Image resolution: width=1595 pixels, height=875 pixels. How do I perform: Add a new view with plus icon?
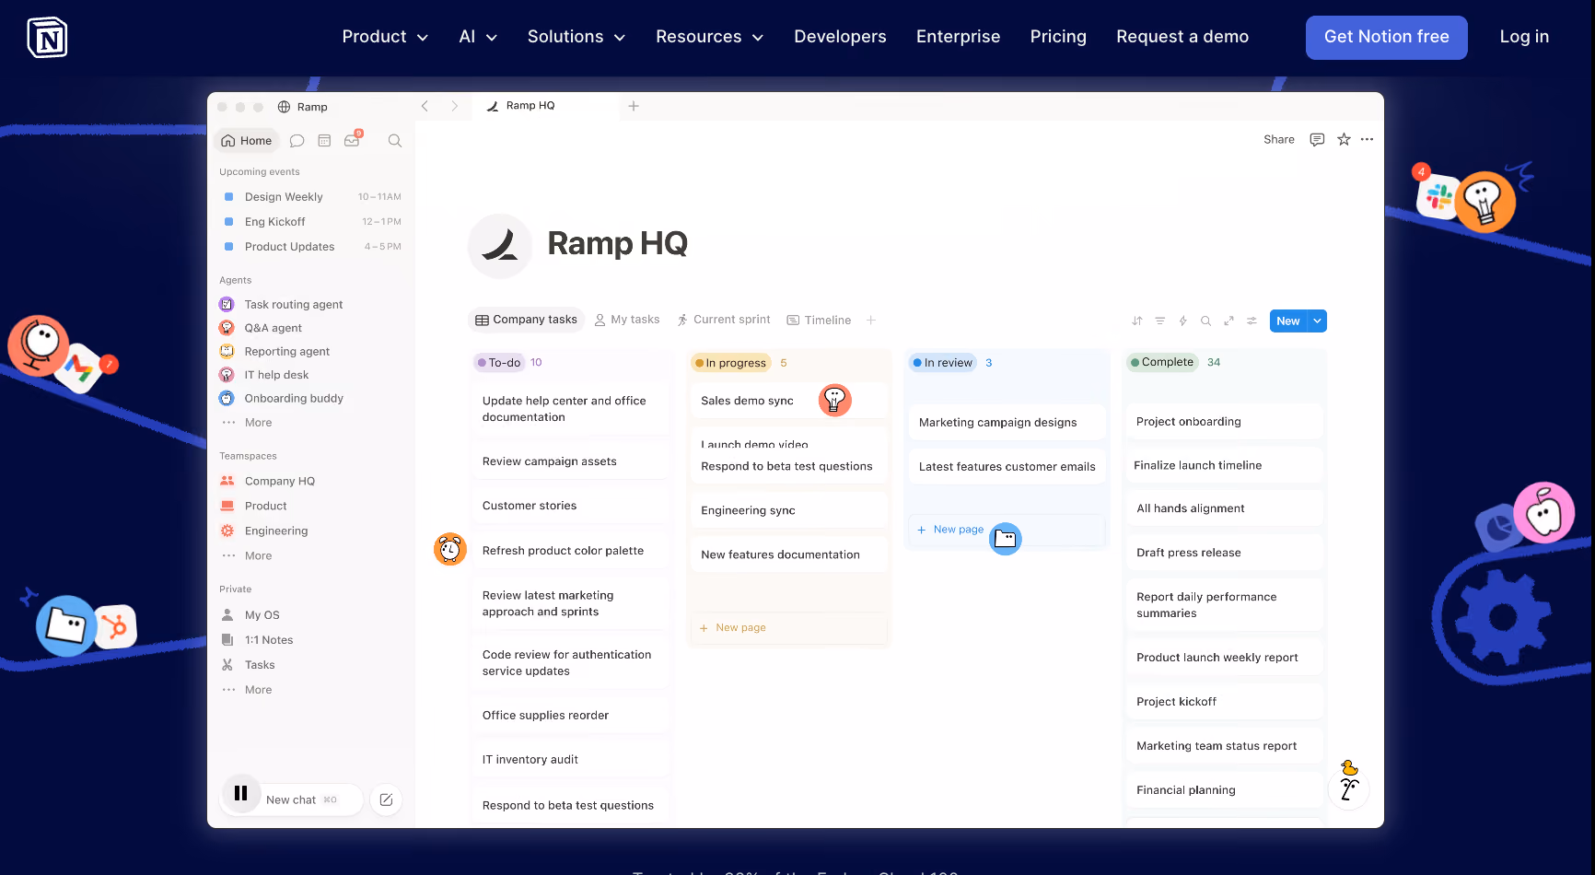click(871, 321)
